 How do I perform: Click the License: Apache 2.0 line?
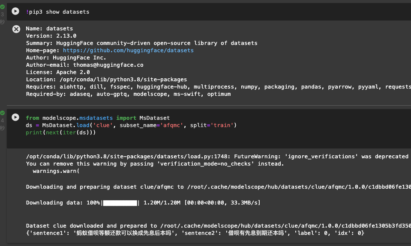pyautogui.click(x=58, y=72)
